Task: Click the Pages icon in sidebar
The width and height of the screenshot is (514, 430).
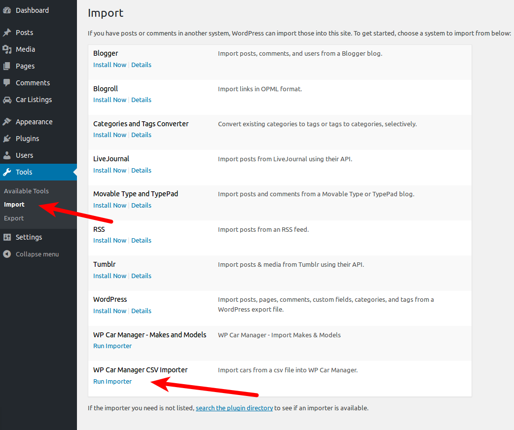Action: (7, 66)
